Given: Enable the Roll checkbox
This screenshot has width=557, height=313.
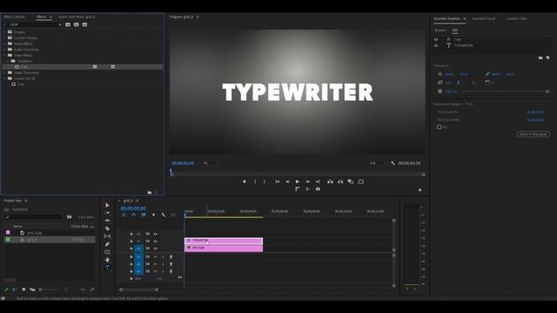Looking at the screenshot, I should pos(439,127).
